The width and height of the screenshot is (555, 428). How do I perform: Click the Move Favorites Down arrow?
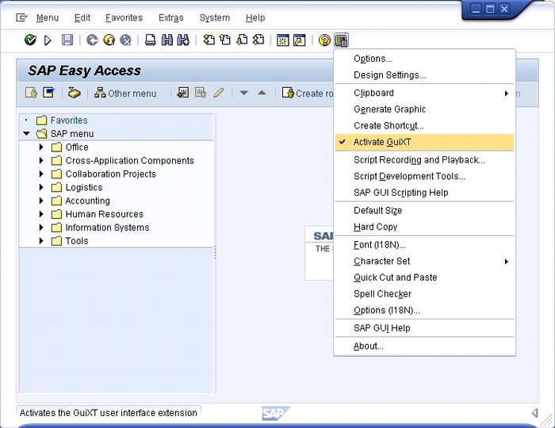point(244,93)
